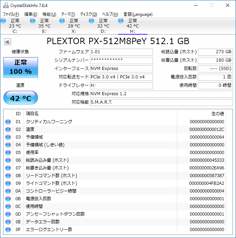This screenshot has height=238, width=236.
Task: Open the 言語(Language) menu
Action: [x=138, y=14]
